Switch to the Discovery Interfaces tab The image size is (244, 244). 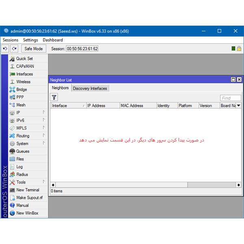90,88
